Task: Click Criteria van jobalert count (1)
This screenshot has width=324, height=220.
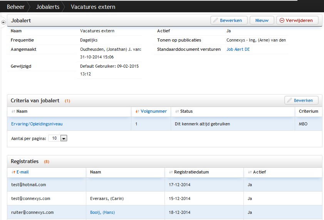Action: click(x=67, y=101)
